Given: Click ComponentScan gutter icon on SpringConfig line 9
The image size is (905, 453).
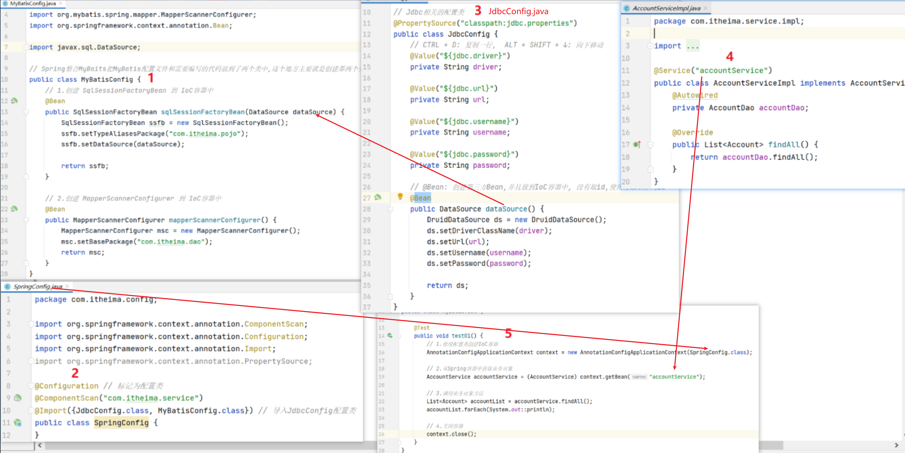Looking at the screenshot, I should (x=17, y=398).
